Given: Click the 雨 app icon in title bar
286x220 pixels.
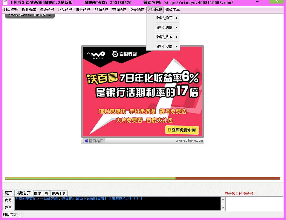Looking at the screenshot, I should point(5,2).
